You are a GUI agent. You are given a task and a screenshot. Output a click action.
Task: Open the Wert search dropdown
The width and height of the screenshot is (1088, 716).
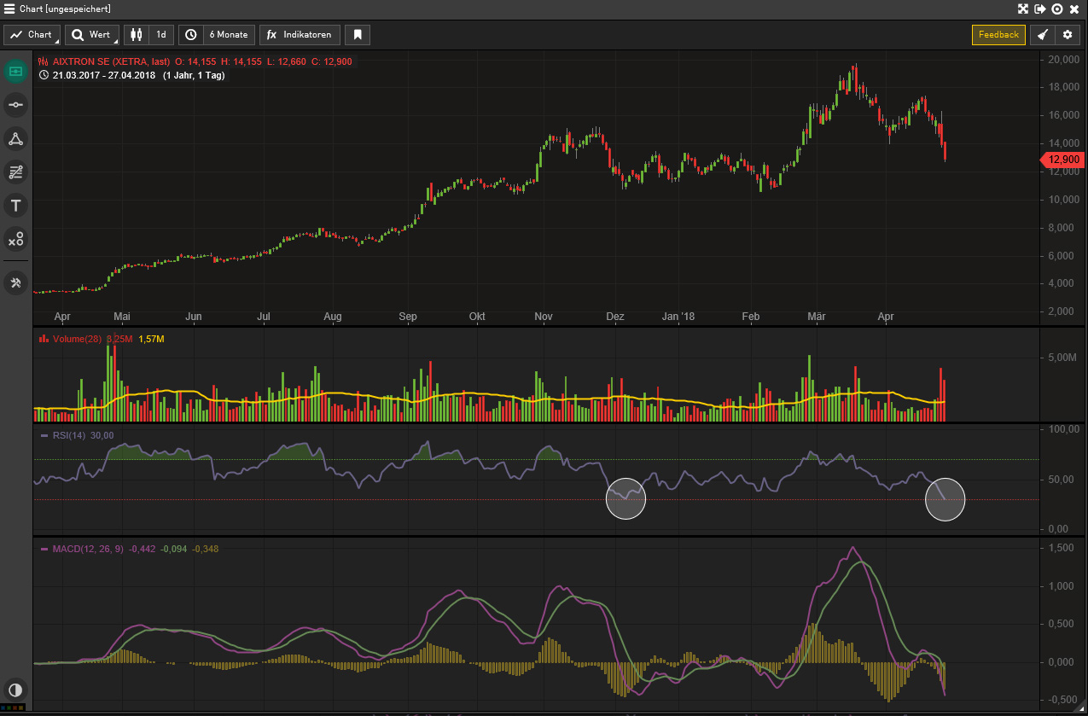click(x=92, y=35)
